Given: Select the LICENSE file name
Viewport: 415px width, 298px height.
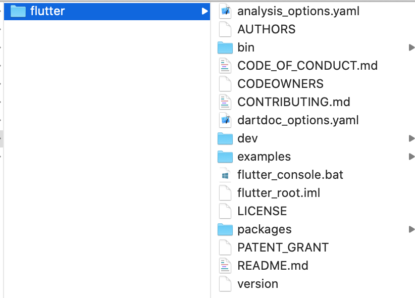Looking at the screenshot, I should (x=262, y=211).
